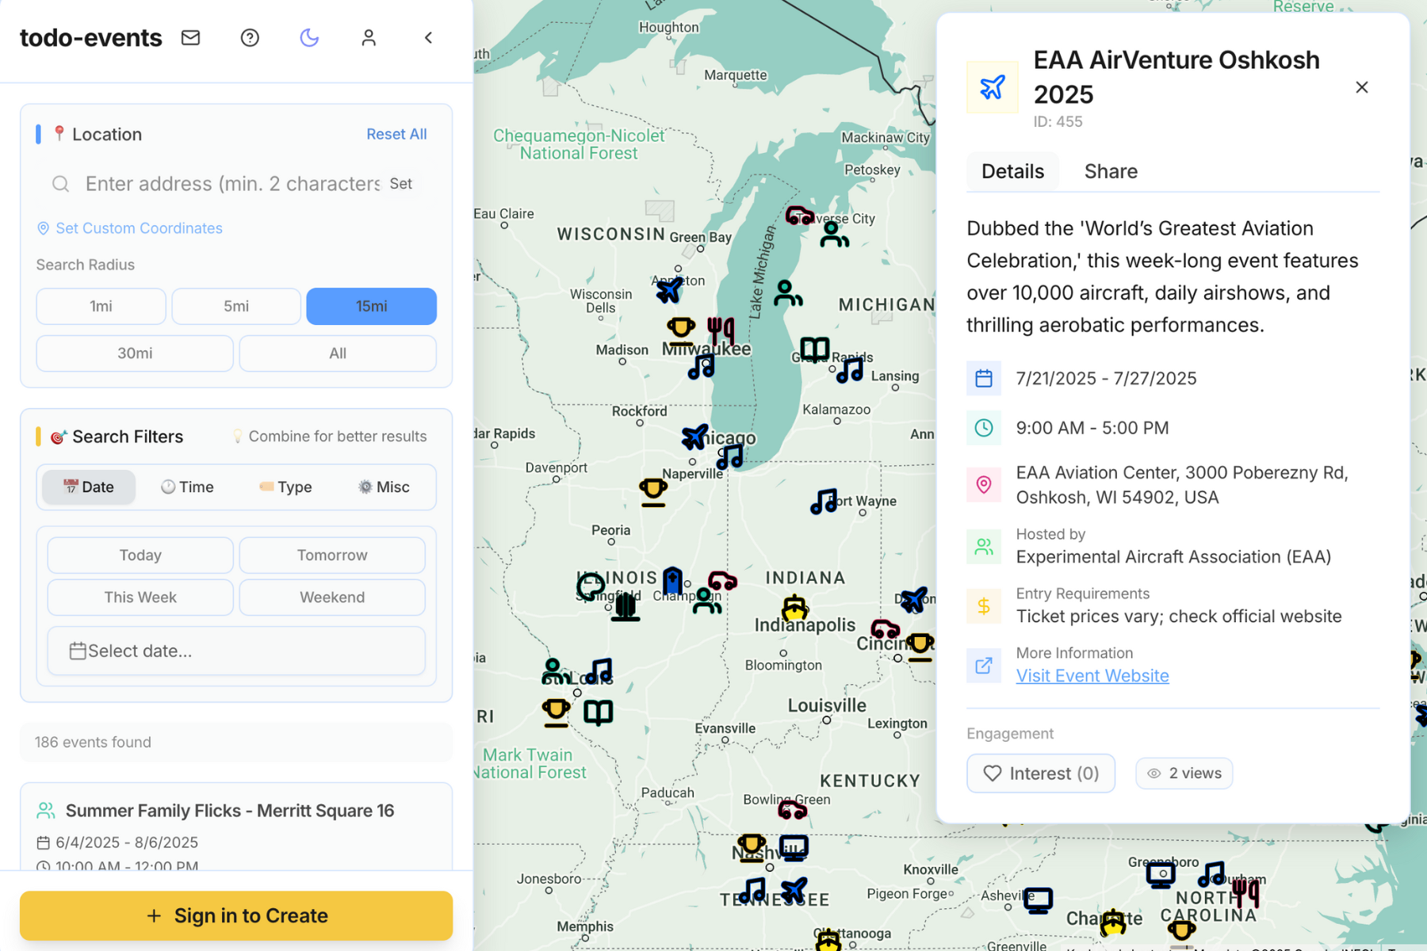
Task: Click the car marker near Traverse City
Action: pyautogui.click(x=799, y=215)
